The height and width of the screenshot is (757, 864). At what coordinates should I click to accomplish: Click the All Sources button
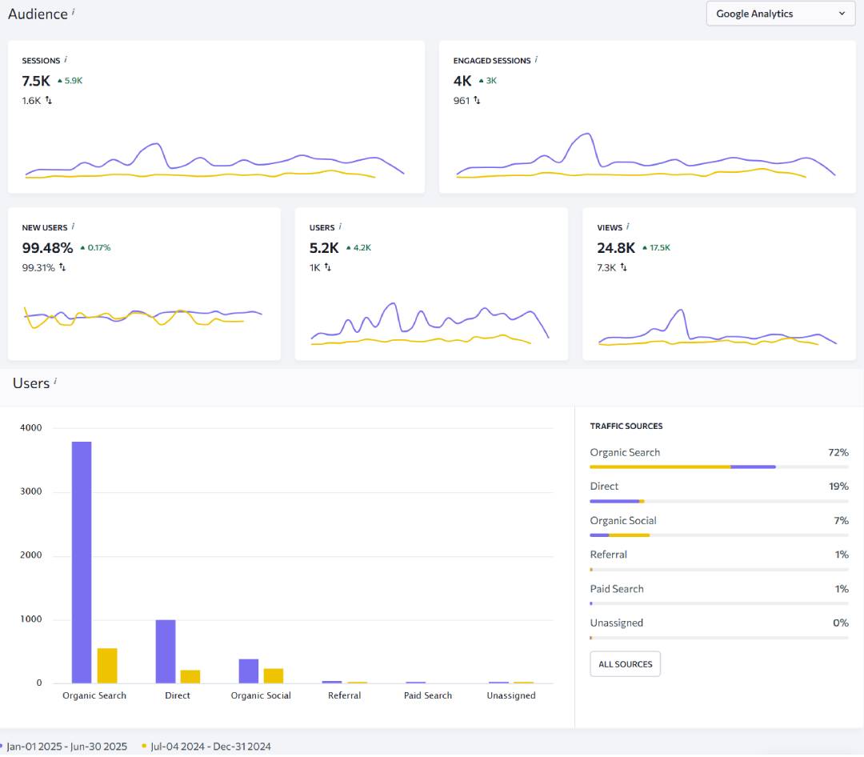625,664
